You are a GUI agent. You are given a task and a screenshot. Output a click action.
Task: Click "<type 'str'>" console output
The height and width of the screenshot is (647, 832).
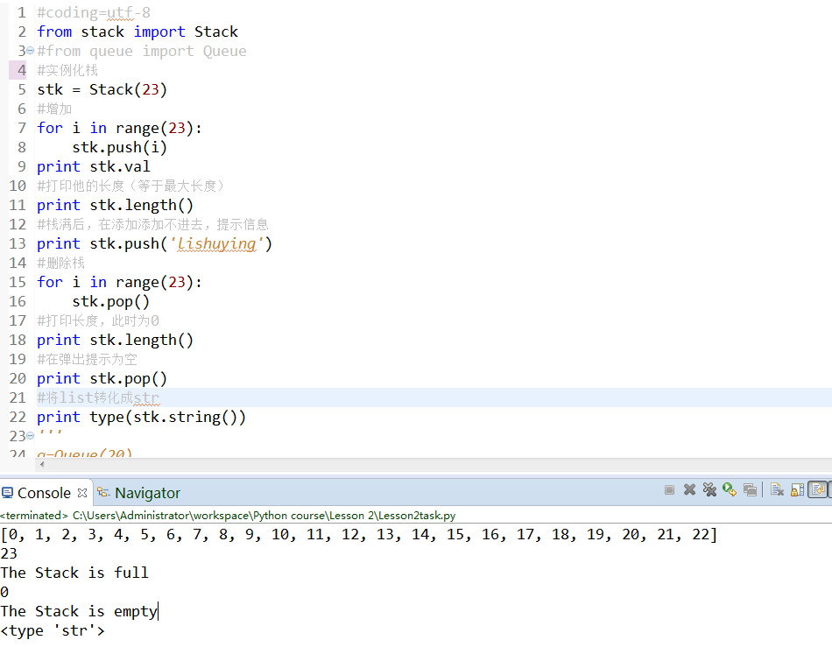click(53, 630)
